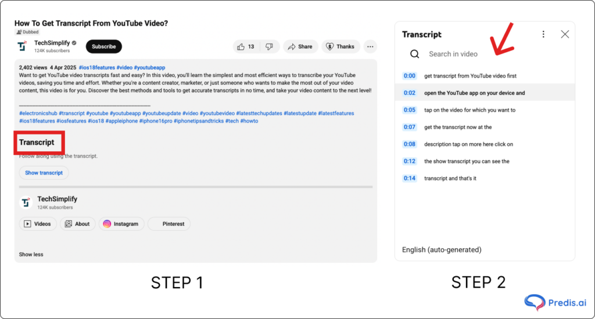Jump to the 0:05 transcript timestamp
This screenshot has height=319, width=595.
coord(410,110)
